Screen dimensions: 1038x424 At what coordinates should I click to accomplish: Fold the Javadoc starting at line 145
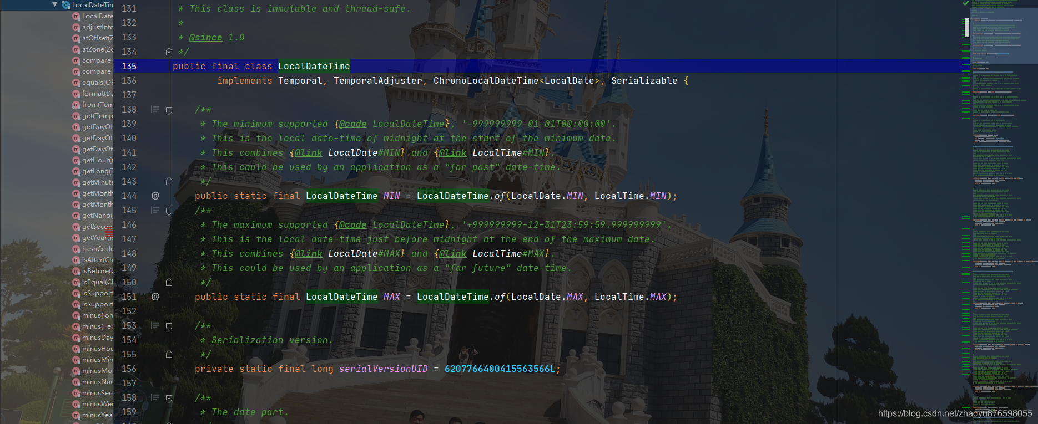(x=169, y=211)
